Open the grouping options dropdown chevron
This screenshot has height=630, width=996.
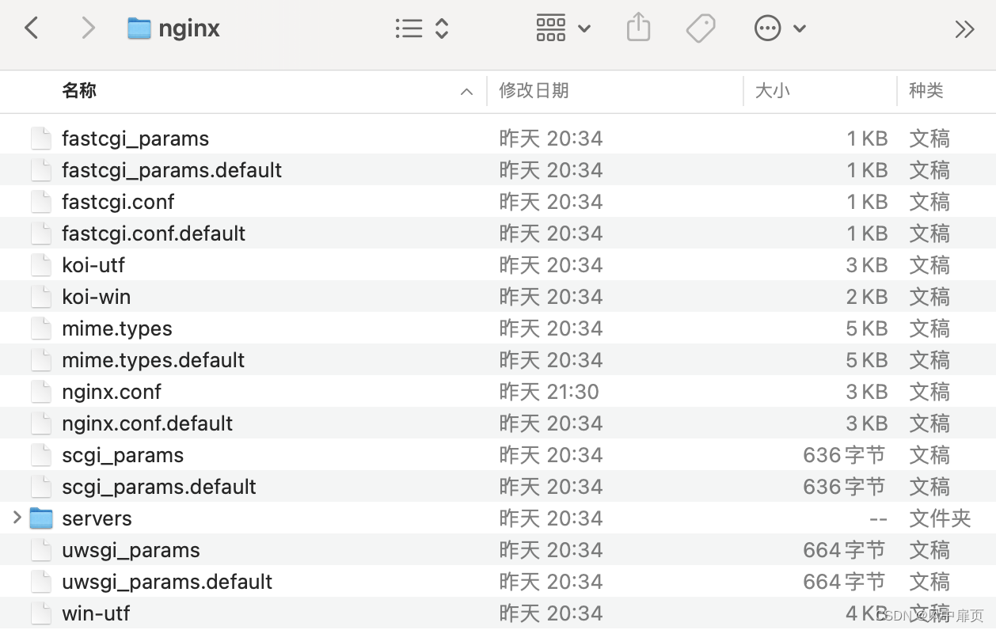(x=584, y=28)
